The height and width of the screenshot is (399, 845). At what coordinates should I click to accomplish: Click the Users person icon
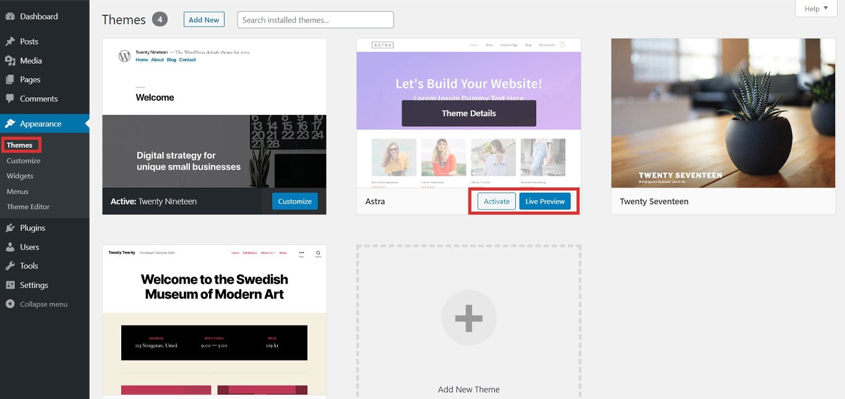point(10,247)
